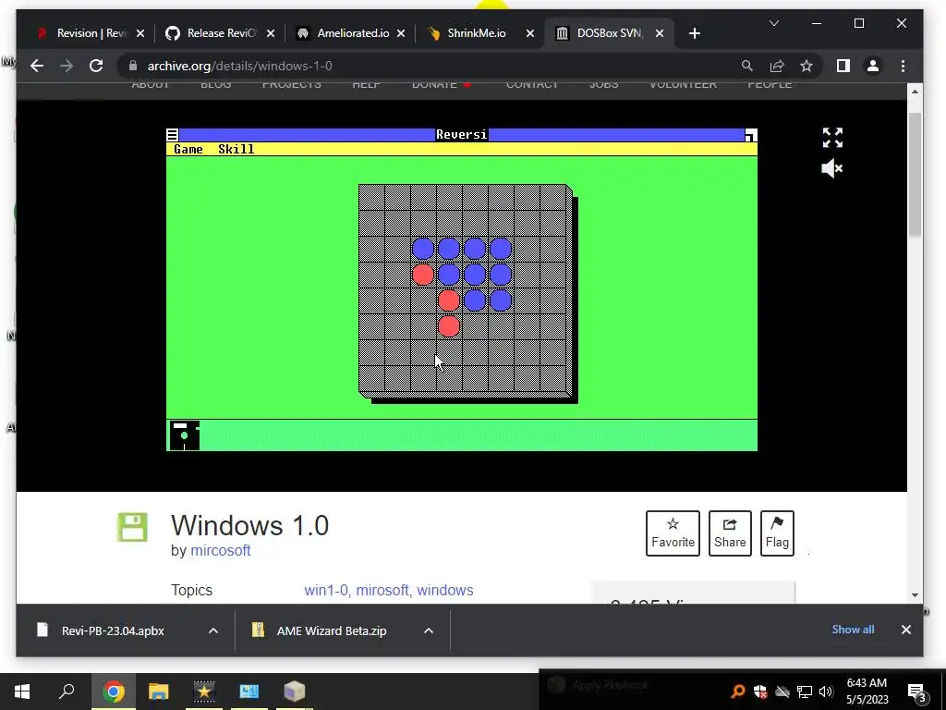Open Revi-PB-23.04.apbx downloaded file
Screen dimensions: 946x710
click(113, 630)
